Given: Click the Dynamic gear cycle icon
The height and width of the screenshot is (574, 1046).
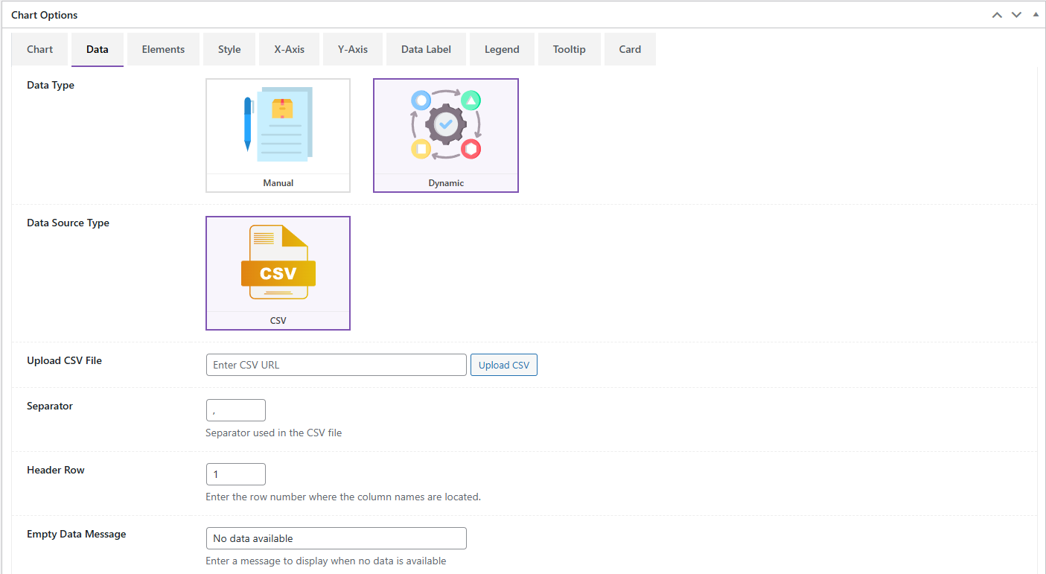Looking at the screenshot, I should coord(446,124).
